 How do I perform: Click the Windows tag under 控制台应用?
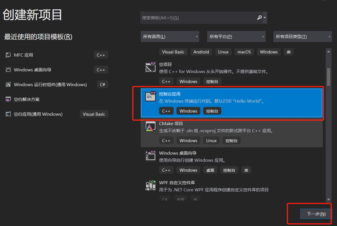pyautogui.click(x=188, y=111)
